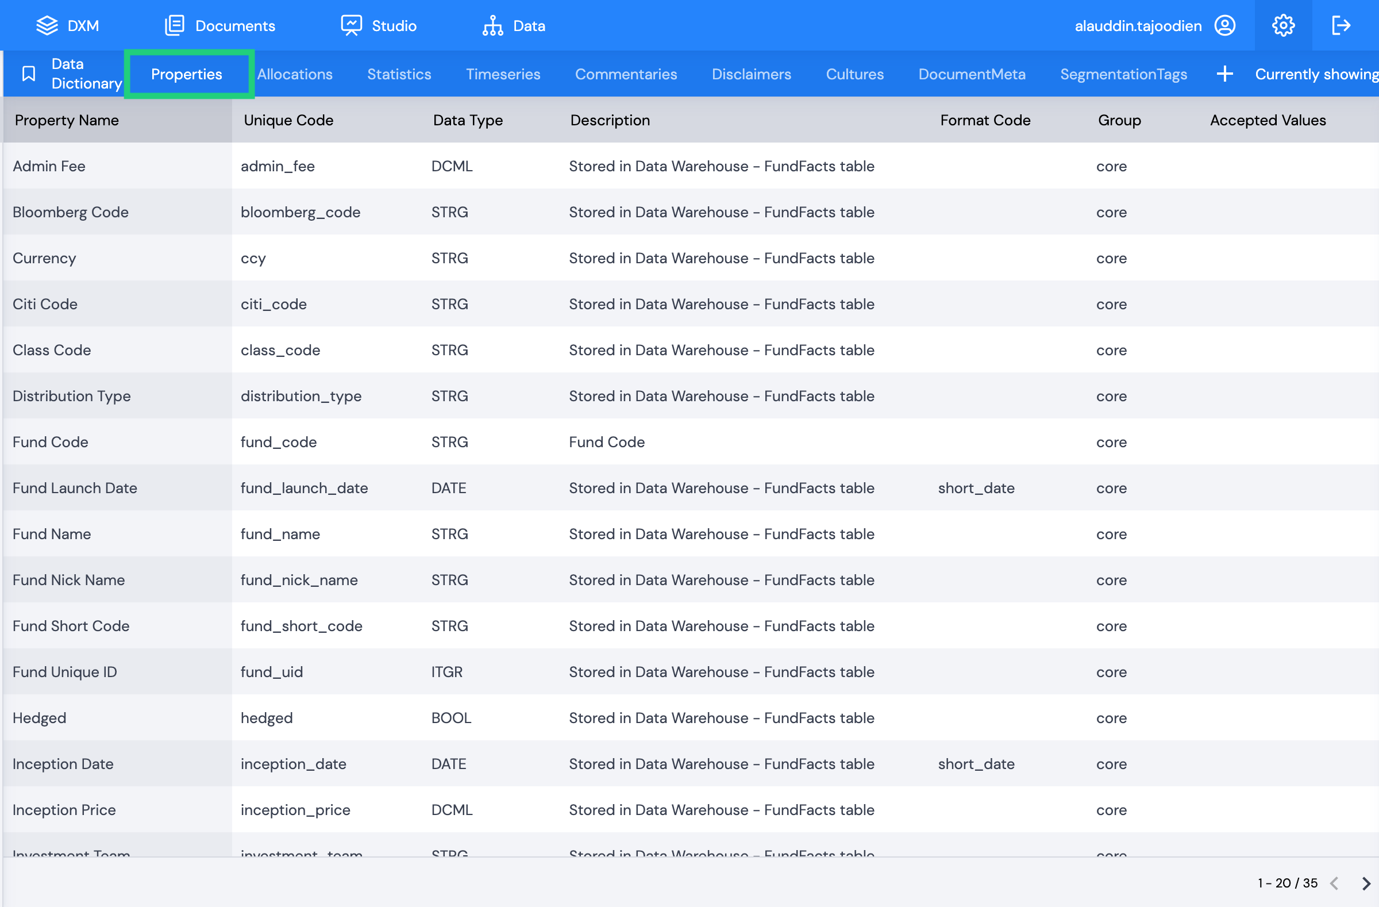Open the Cultures tab
Screen dimensions: 1379x907
point(854,74)
